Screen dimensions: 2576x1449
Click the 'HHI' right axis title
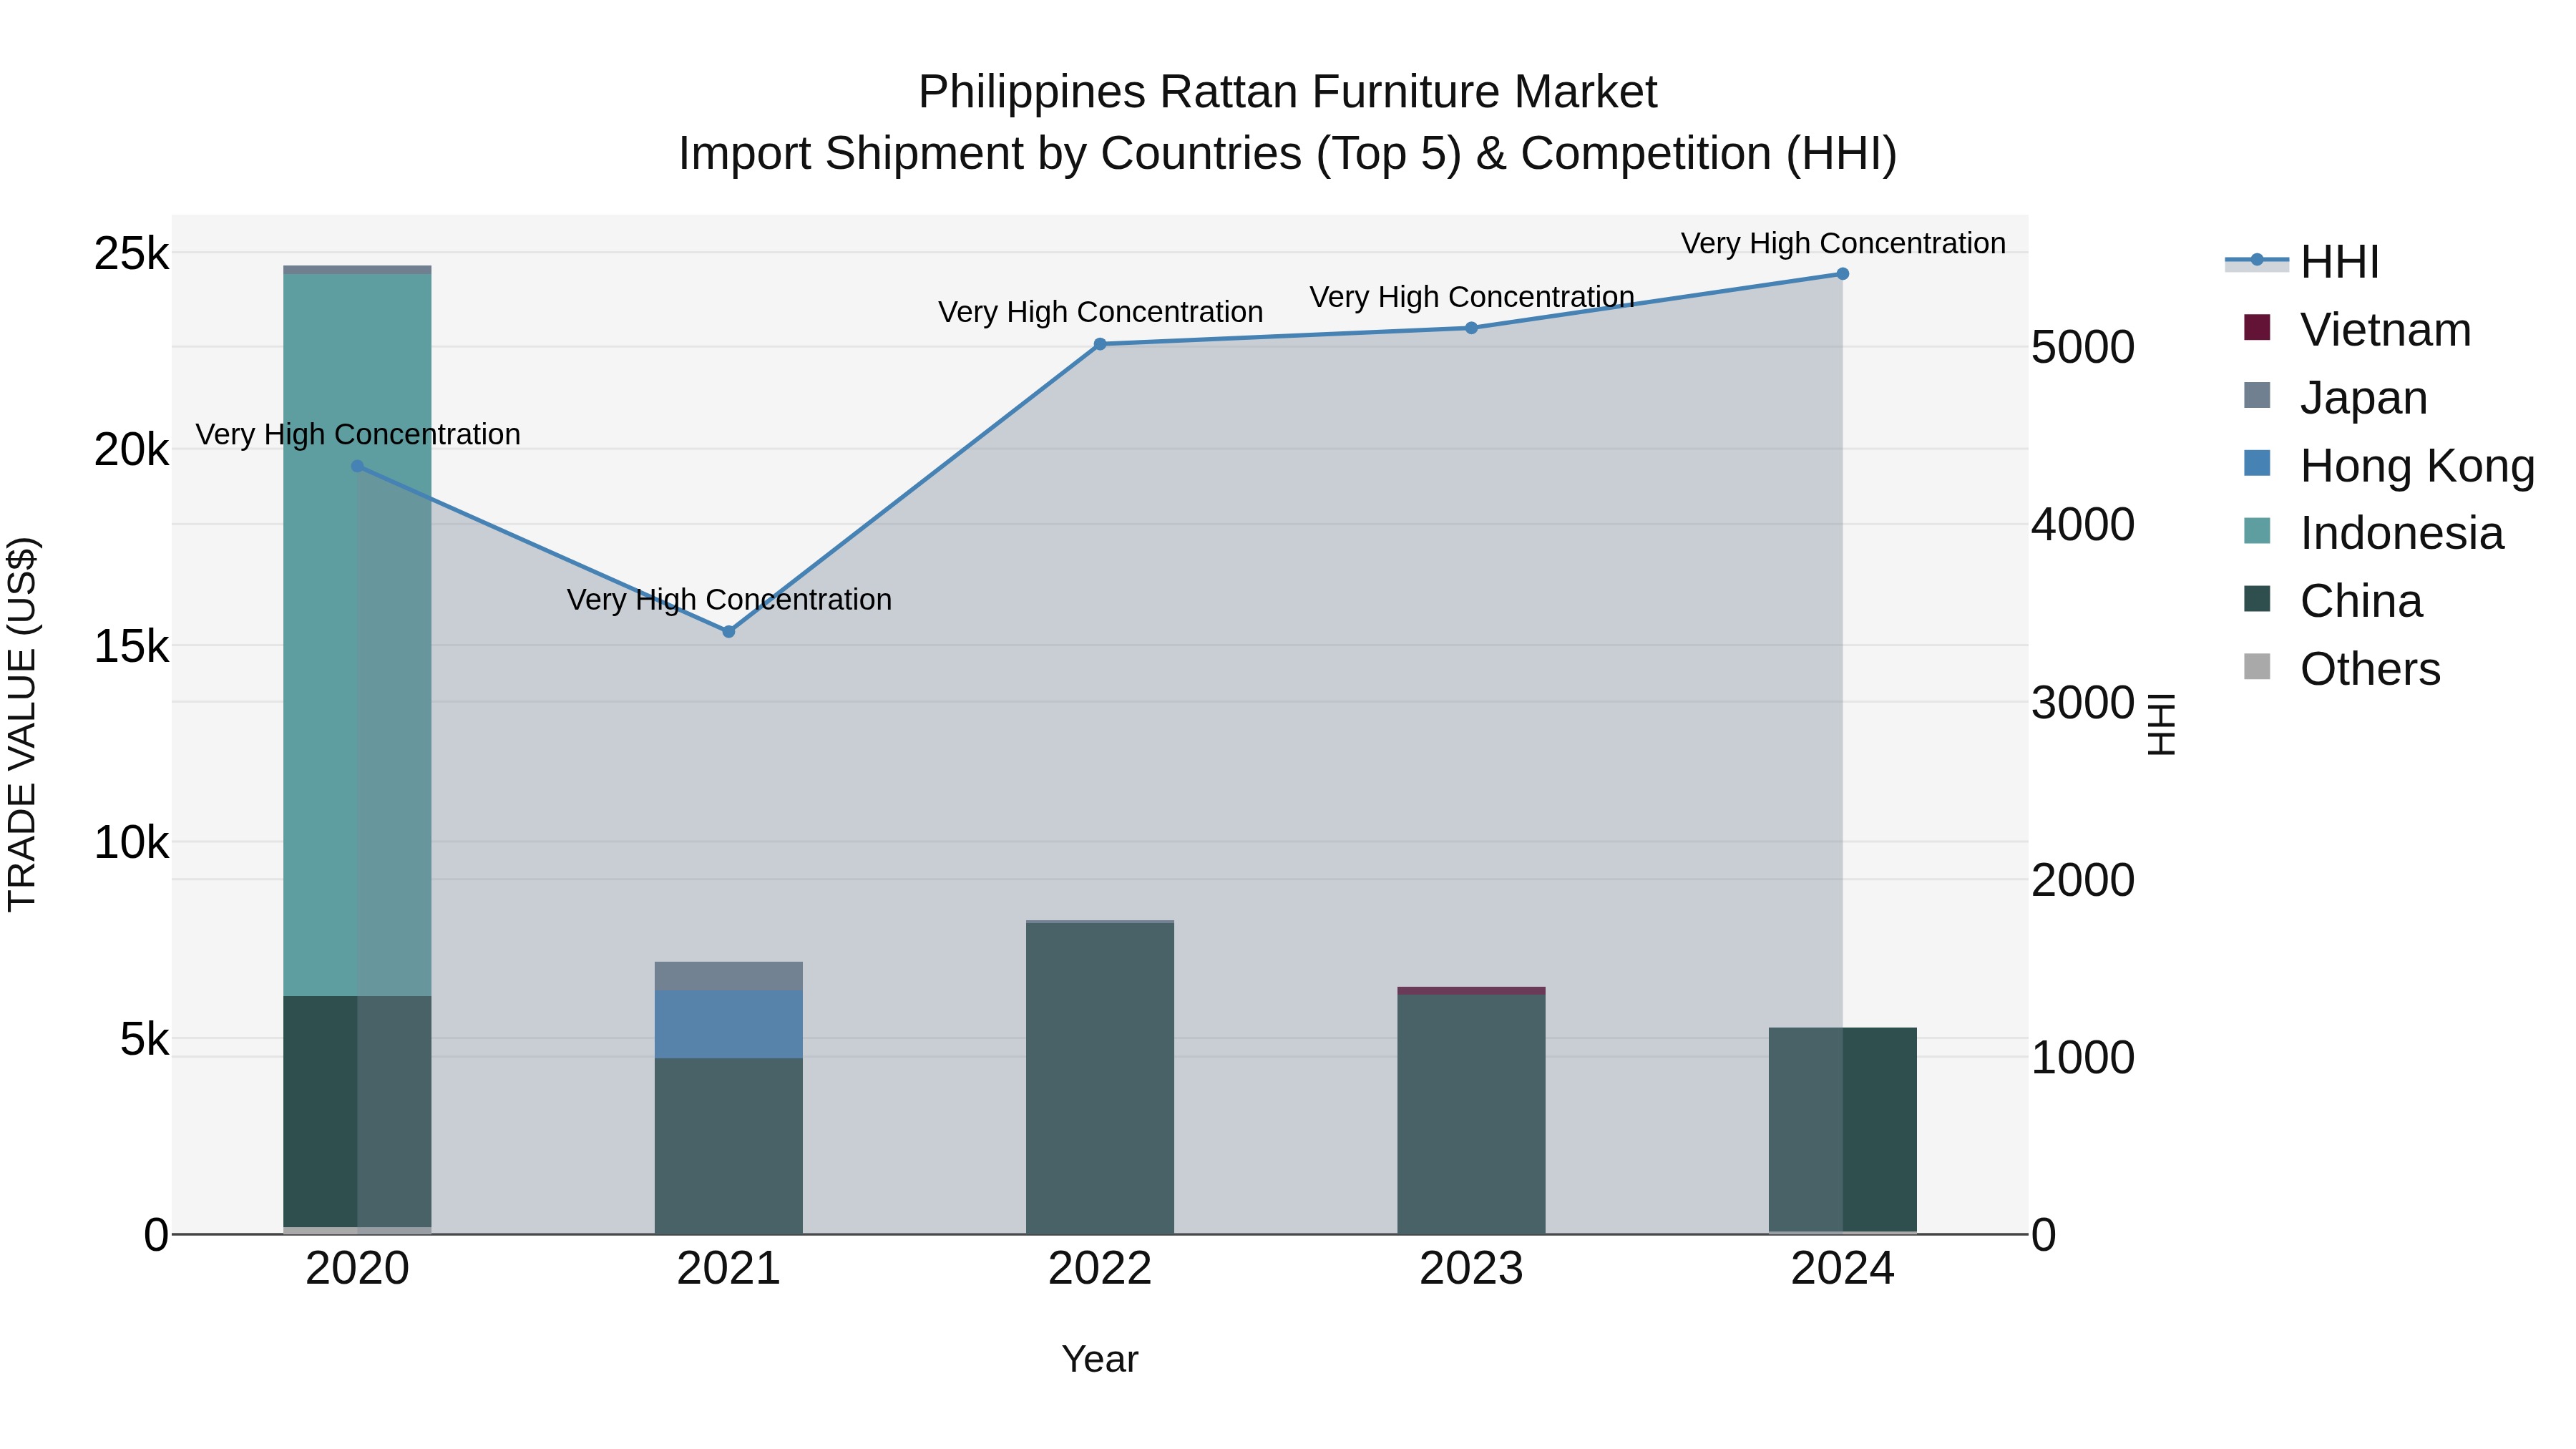2161,724
